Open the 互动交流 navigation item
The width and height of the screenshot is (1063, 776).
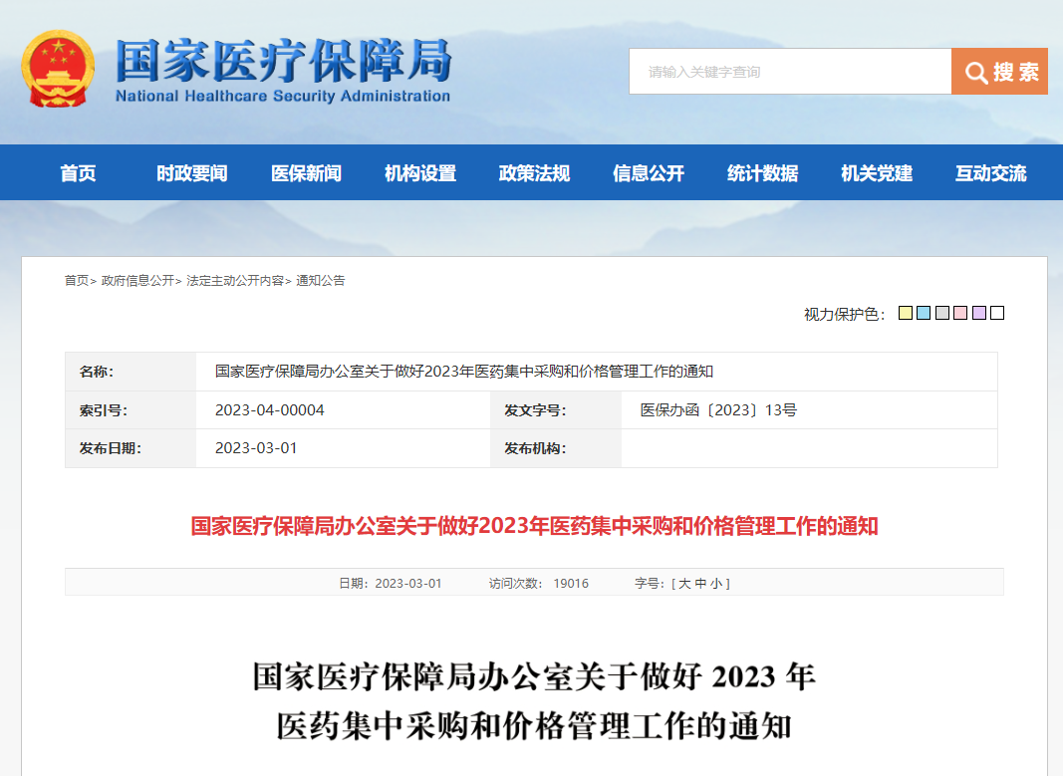[990, 172]
